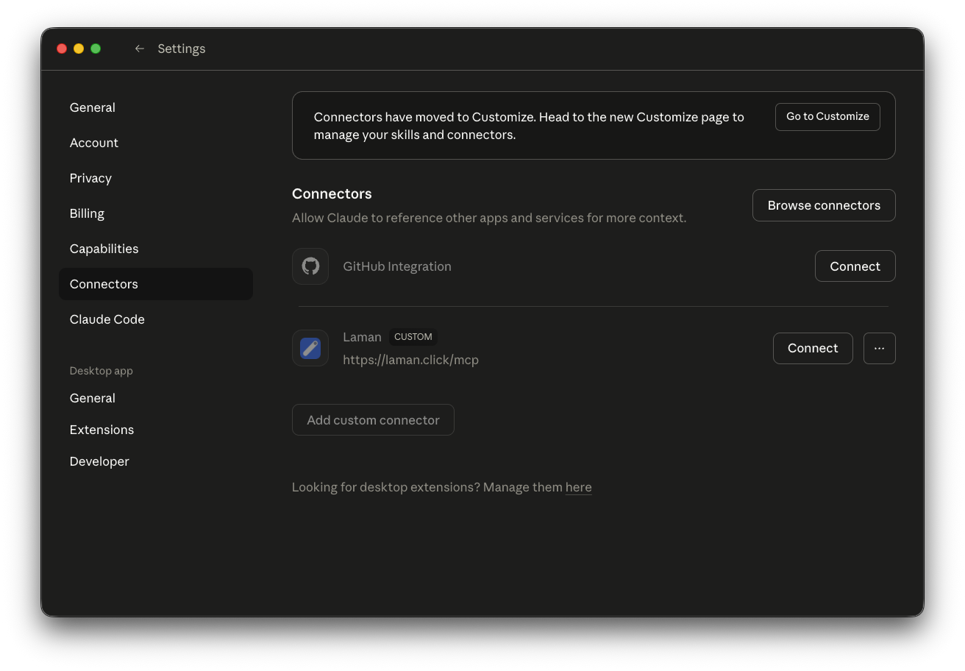Image resolution: width=965 pixels, height=671 pixels.
Task: Click the 'Desktop app' sidebar section label
Action: [x=101, y=371]
